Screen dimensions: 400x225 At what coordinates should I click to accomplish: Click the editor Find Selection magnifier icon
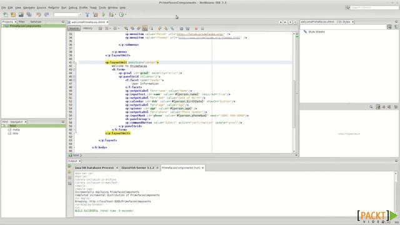tap(126, 29)
